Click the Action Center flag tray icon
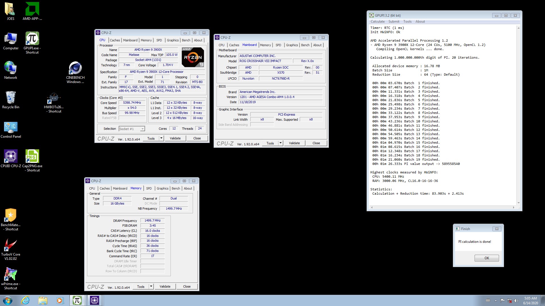The image size is (545, 306). [x=502, y=301]
